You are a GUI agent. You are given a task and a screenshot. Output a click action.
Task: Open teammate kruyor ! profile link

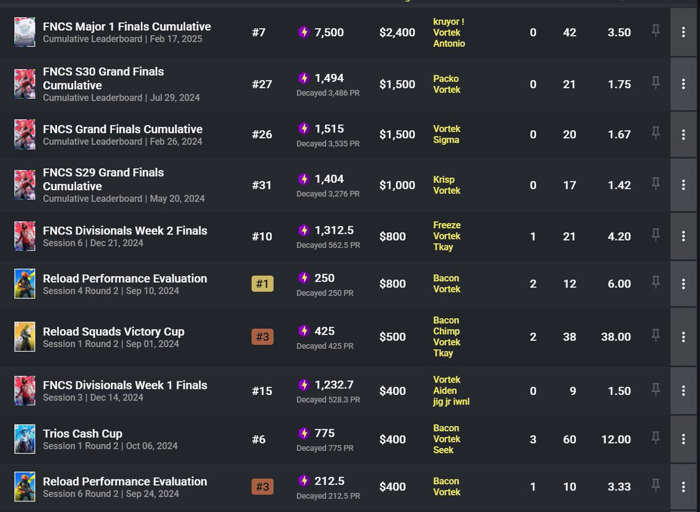(449, 22)
